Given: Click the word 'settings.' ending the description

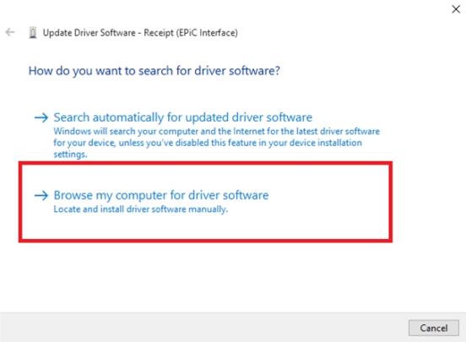Looking at the screenshot, I should point(70,155).
